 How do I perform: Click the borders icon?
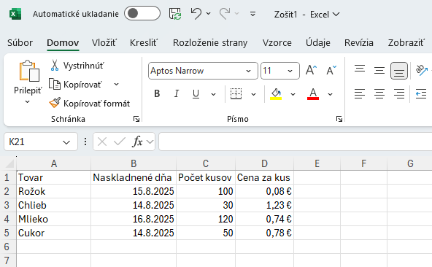(236, 94)
